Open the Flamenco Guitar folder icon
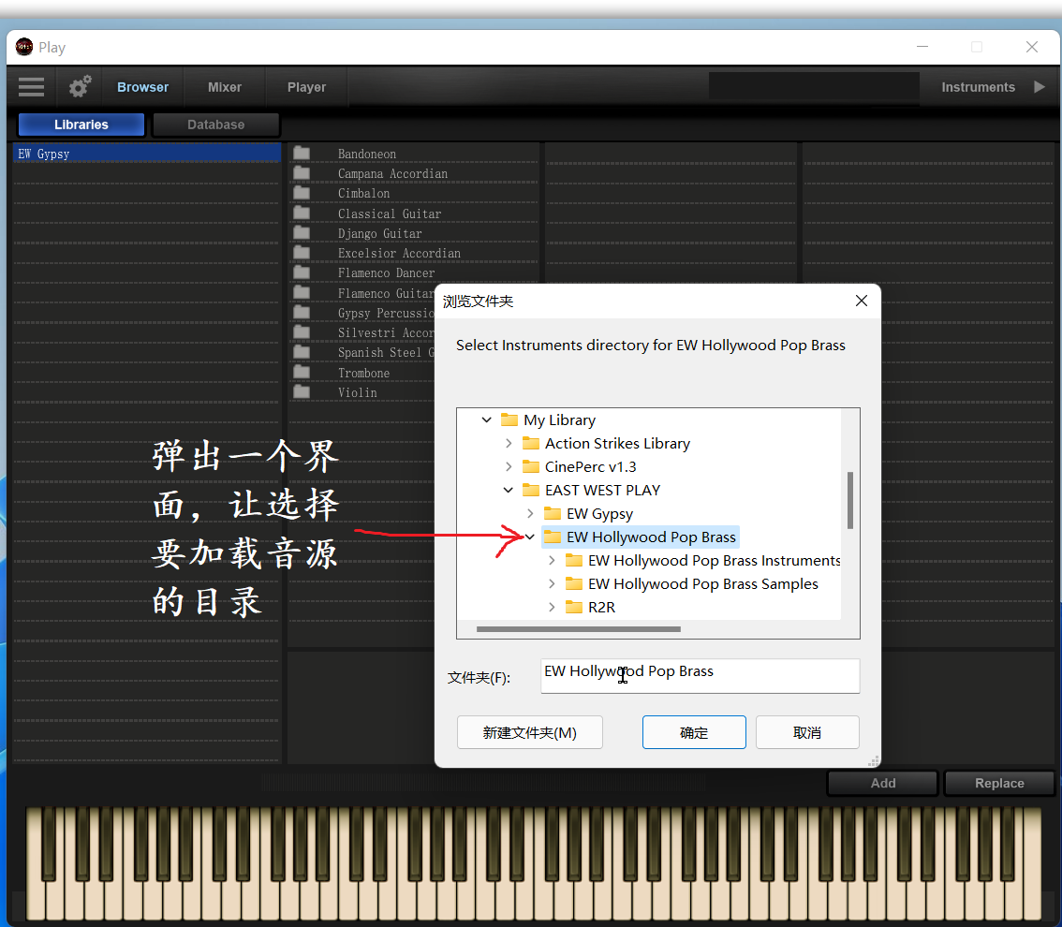 [302, 292]
